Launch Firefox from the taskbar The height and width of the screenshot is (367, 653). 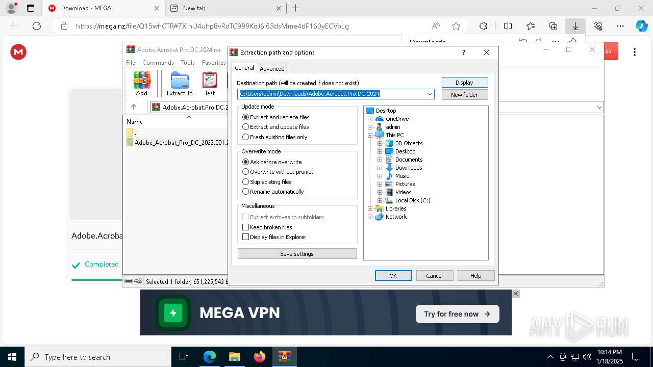pos(260,357)
